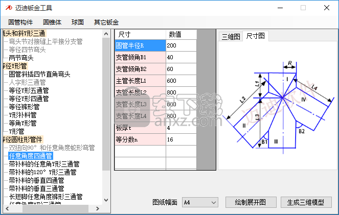Viewport: 339px width, 215px height.
Task: Select tree item 带补料的120° Y形三通管
Action: [42, 172]
